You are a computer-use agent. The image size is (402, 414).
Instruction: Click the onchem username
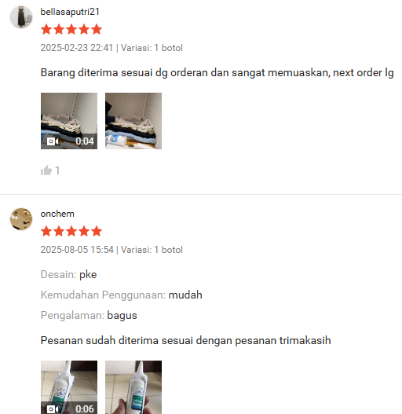click(x=57, y=214)
